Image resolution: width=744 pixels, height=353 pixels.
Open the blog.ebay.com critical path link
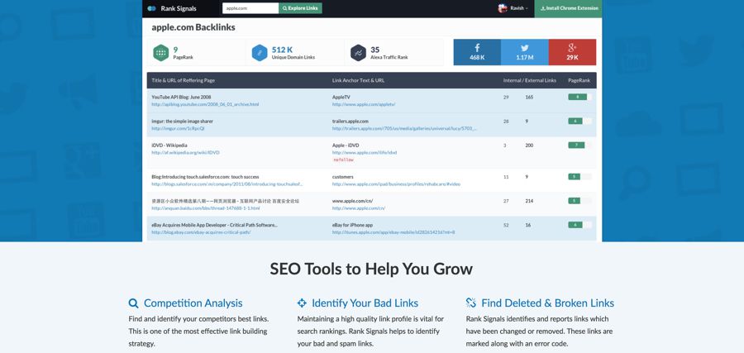pyautogui.click(x=201, y=232)
